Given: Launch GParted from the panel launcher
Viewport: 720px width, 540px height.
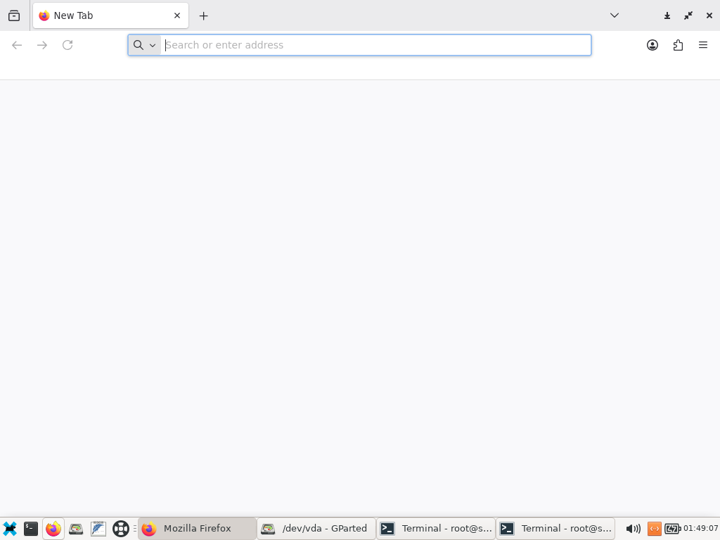Looking at the screenshot, I should [x=76, y=529].
